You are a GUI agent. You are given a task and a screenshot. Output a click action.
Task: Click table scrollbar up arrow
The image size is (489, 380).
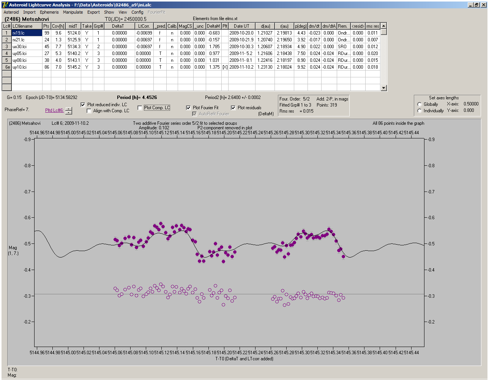tap(383, 26)
